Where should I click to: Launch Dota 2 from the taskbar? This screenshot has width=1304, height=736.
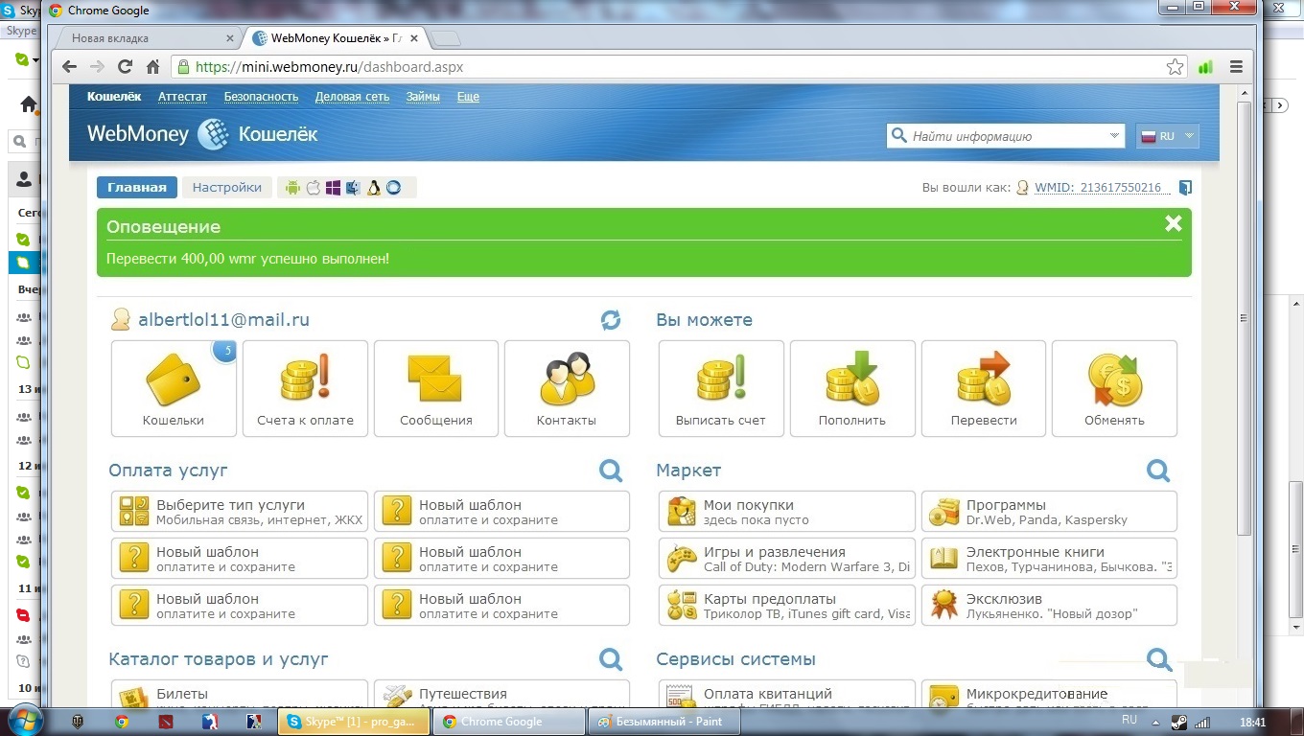coord(166,722)
